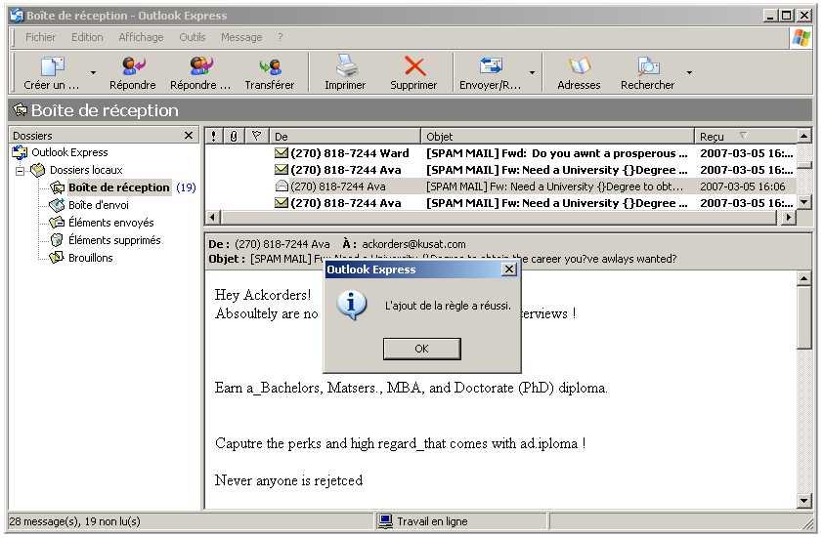This screenshot has height=538, width=824.
Task: Click opened envelope icon of selected Ava message
Action: 282,186
